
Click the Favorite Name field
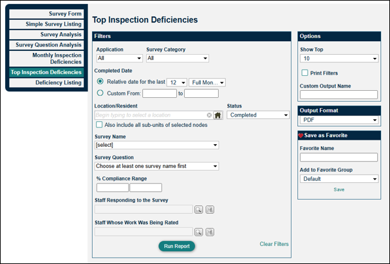tap(339, 157)
